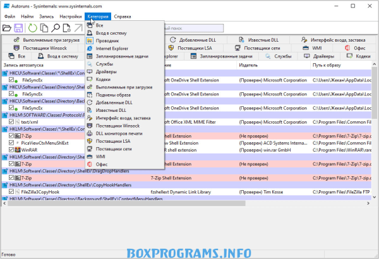This screenshot has height=259, width=379.
Task: Switch to 'Интерфейс входа, заставка' tab
Action: (x=333, y=40)
